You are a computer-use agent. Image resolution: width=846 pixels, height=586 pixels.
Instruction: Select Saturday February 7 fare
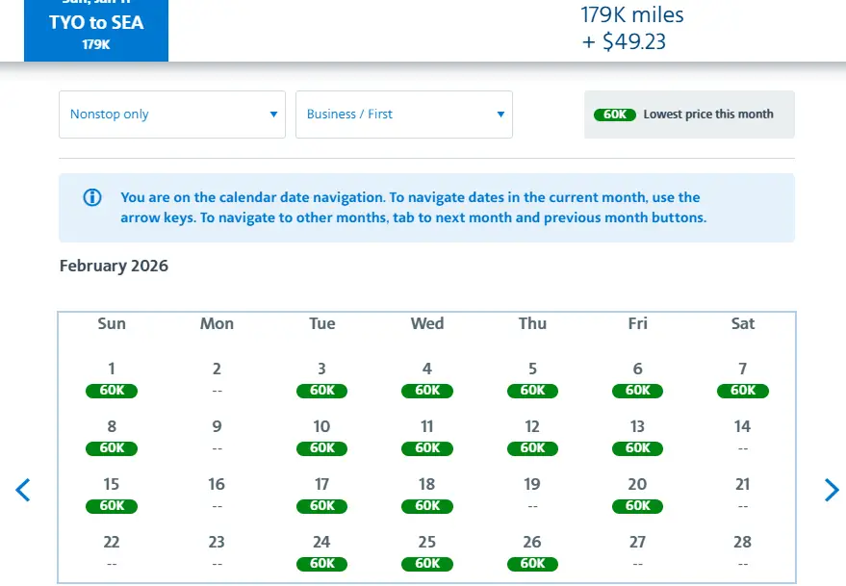coord(743,379)
